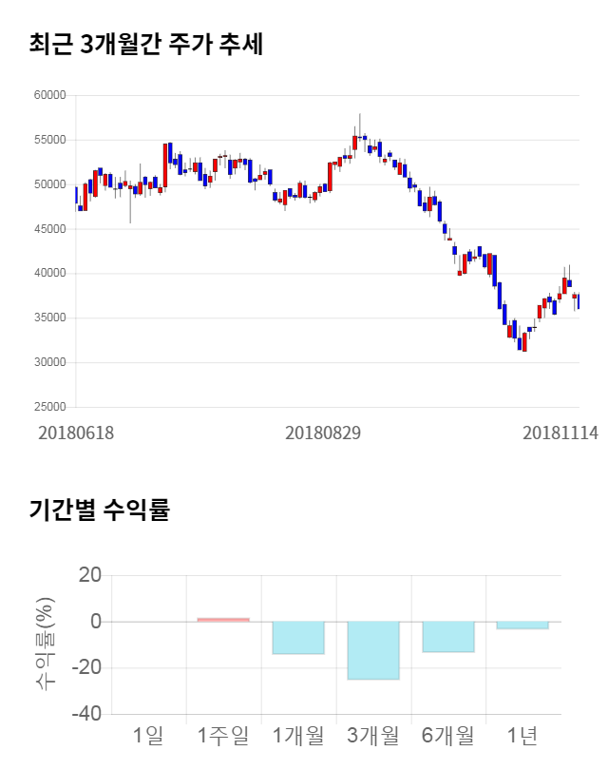Select the 1년 period label
Screen dimensions: 608x770
point(522,735)
